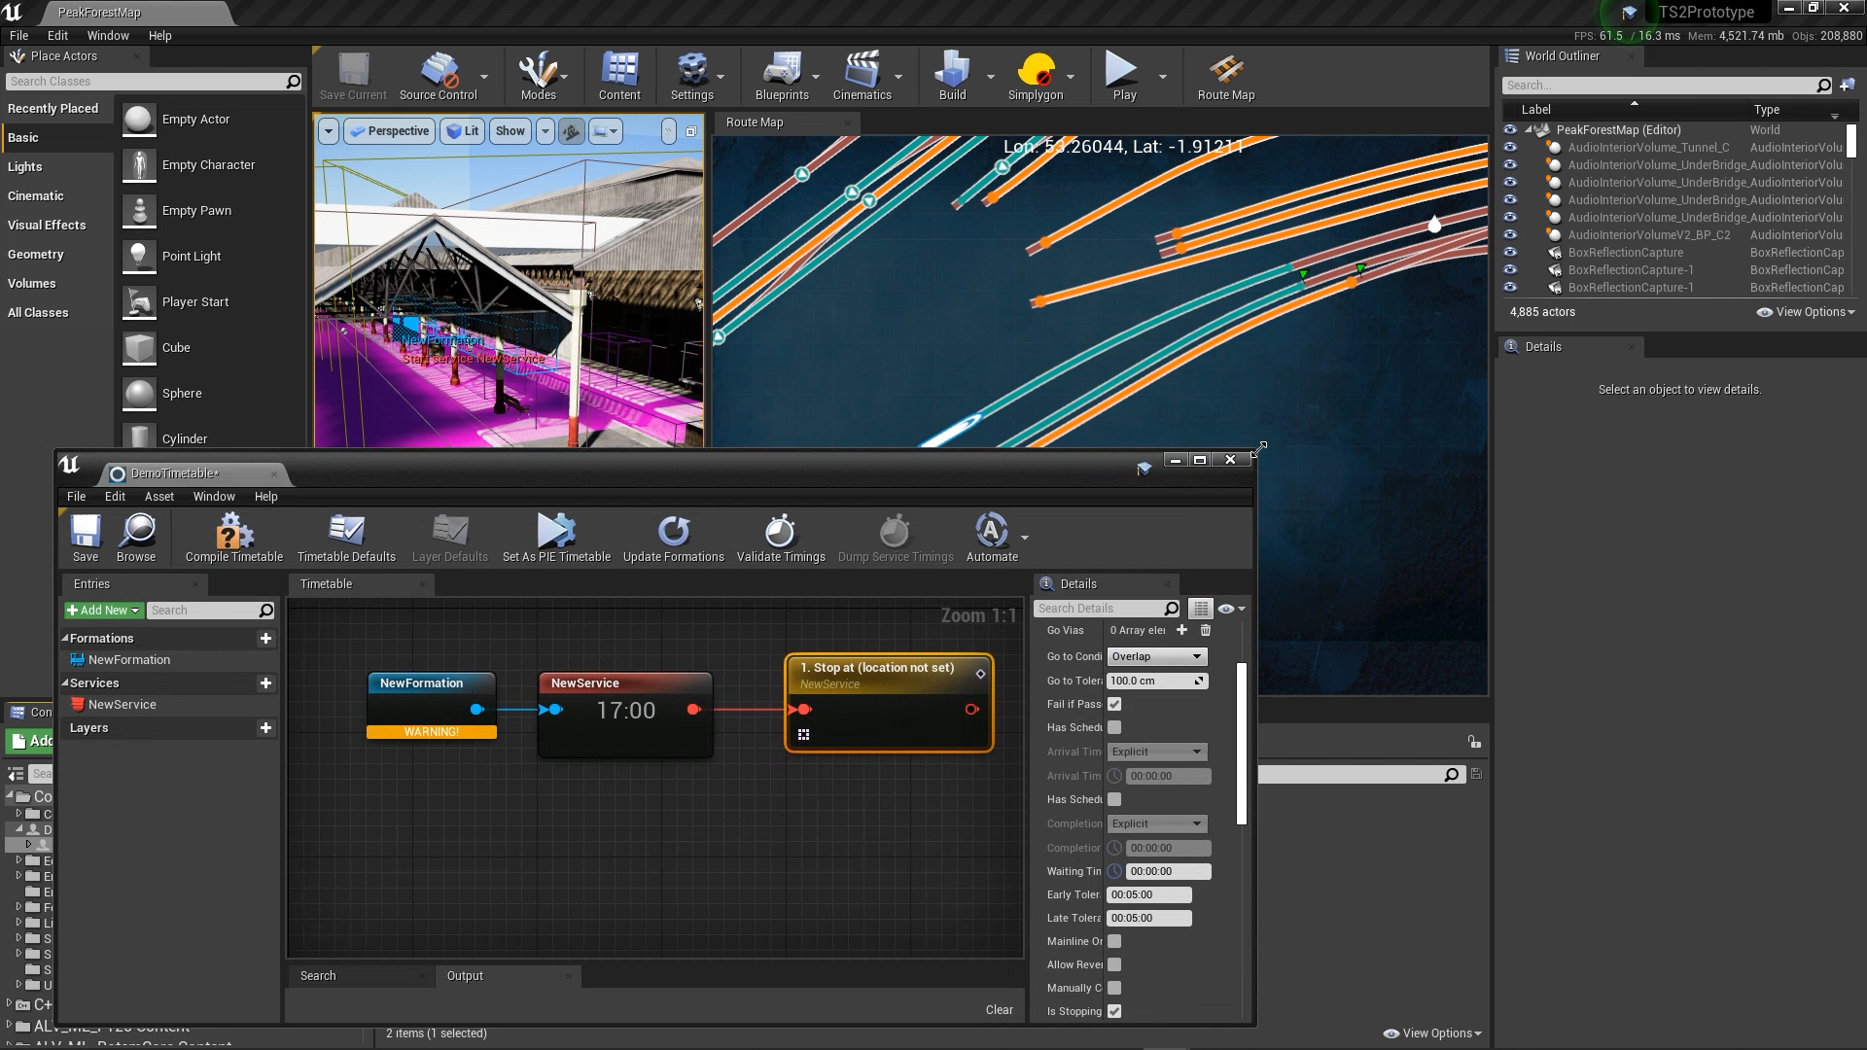Click the Compile Timetable icon
This screenshot has height=1050, width=1867.
point(231,537)
